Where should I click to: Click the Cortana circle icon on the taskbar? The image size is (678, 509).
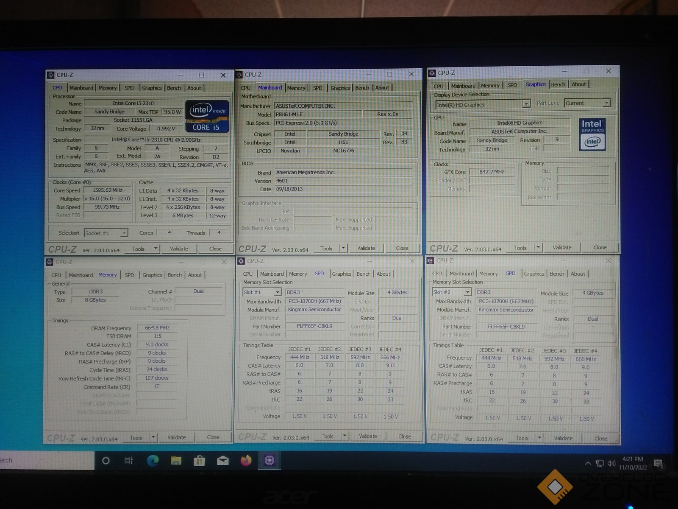pyautogui.click(x=106, y=460)
